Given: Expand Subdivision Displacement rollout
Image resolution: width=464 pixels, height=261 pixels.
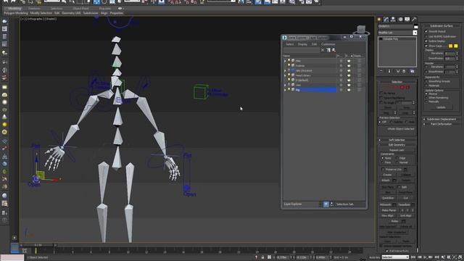Looking at the screenshot, I should [442, 119].
